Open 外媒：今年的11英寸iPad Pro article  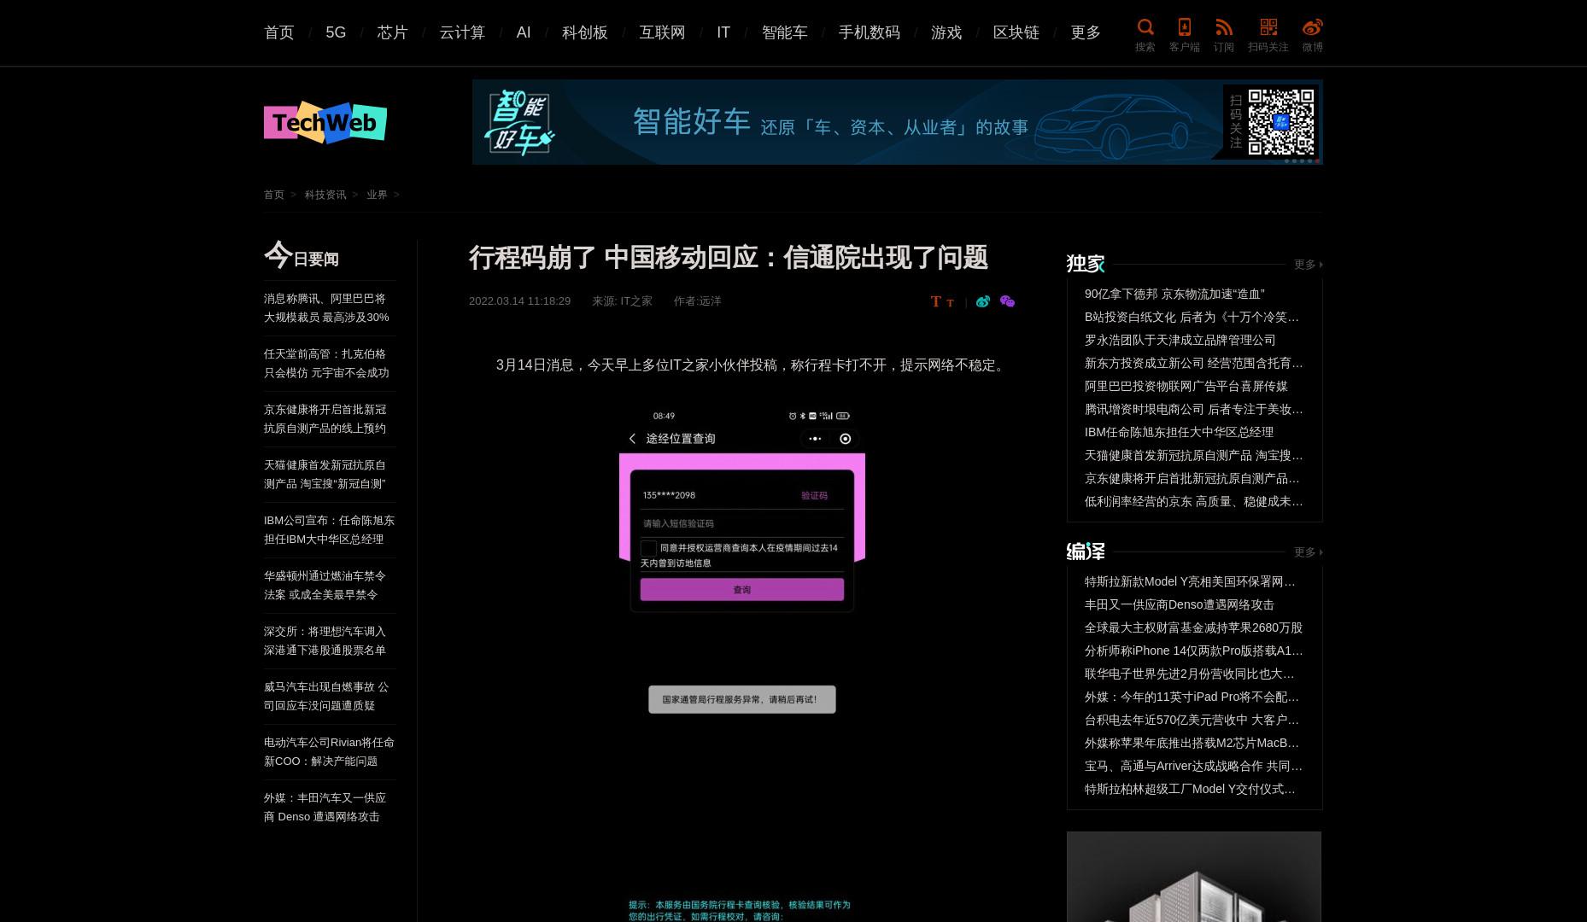click(1192, 697)
